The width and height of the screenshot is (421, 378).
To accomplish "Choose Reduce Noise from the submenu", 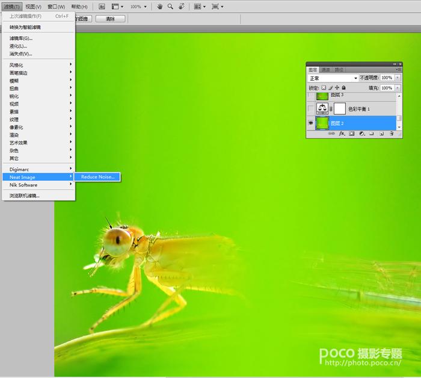I will coord(97,177).
